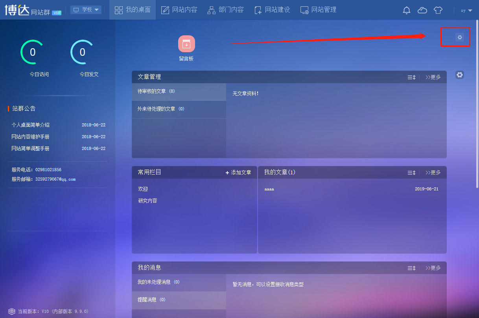Expand the 学校 site dropdown
479x318 pixels.
click(x=86, y=10)
